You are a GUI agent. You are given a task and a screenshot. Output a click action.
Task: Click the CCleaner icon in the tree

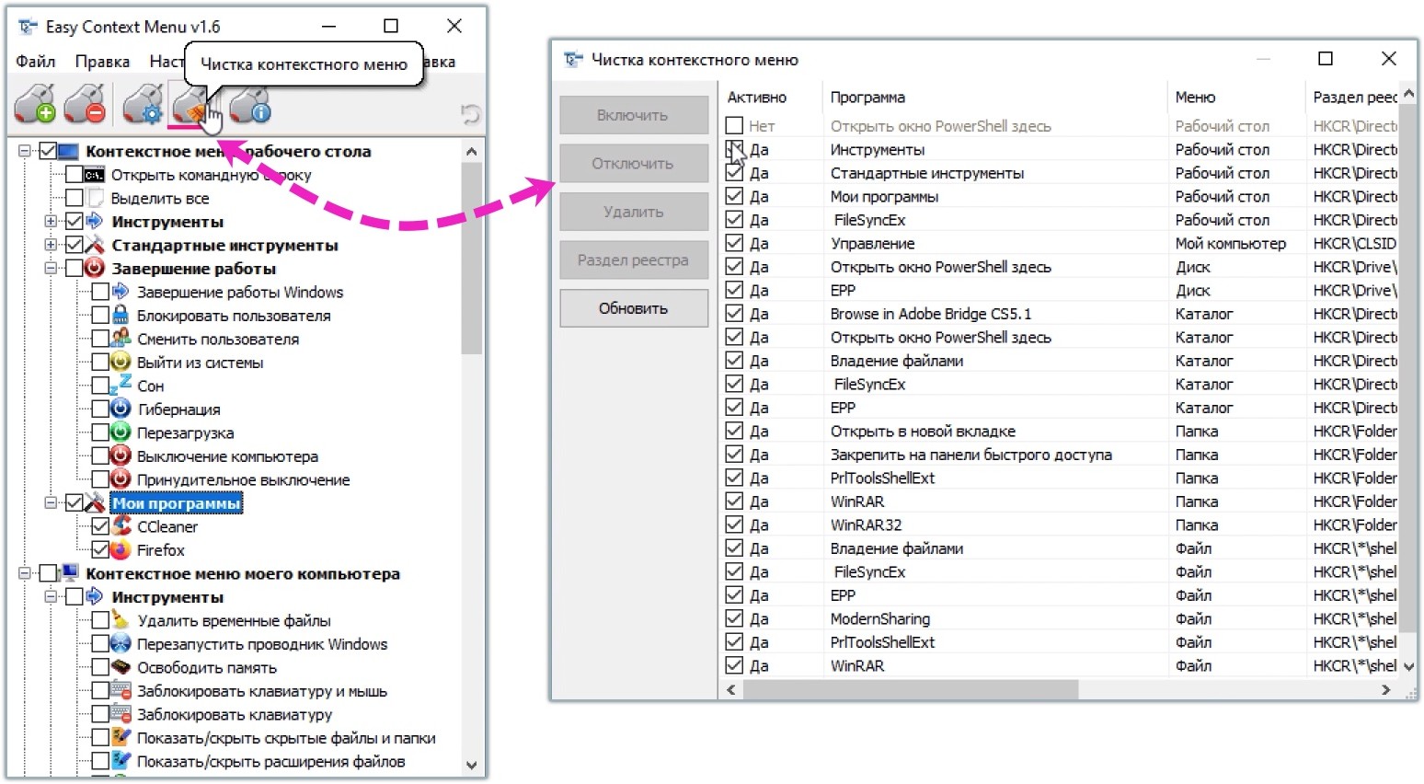tap(121, 526)
